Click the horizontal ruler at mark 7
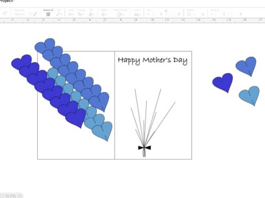The height and width of the screenshot is (198, 265). [x=105, y=21]
